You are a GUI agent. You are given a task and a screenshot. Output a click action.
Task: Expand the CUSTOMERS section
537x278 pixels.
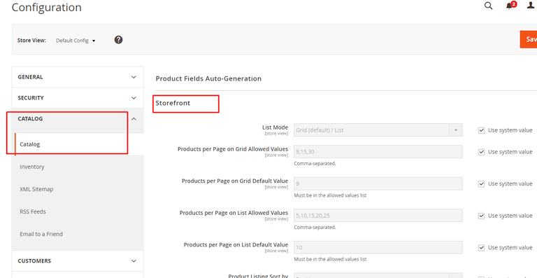[78, 261]
